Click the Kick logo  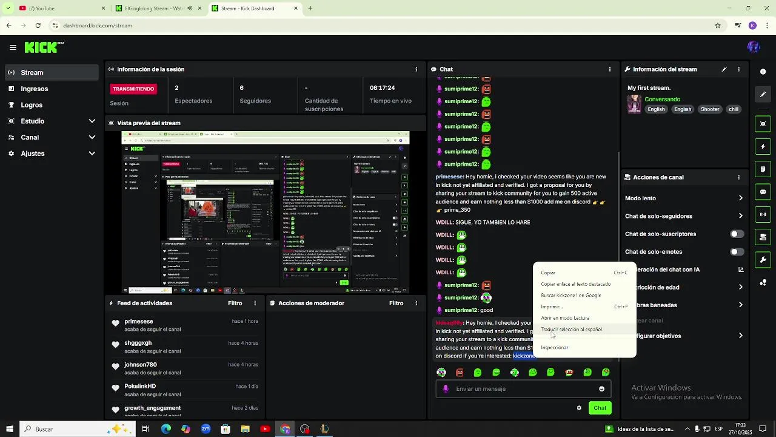[x=44, y=47]
